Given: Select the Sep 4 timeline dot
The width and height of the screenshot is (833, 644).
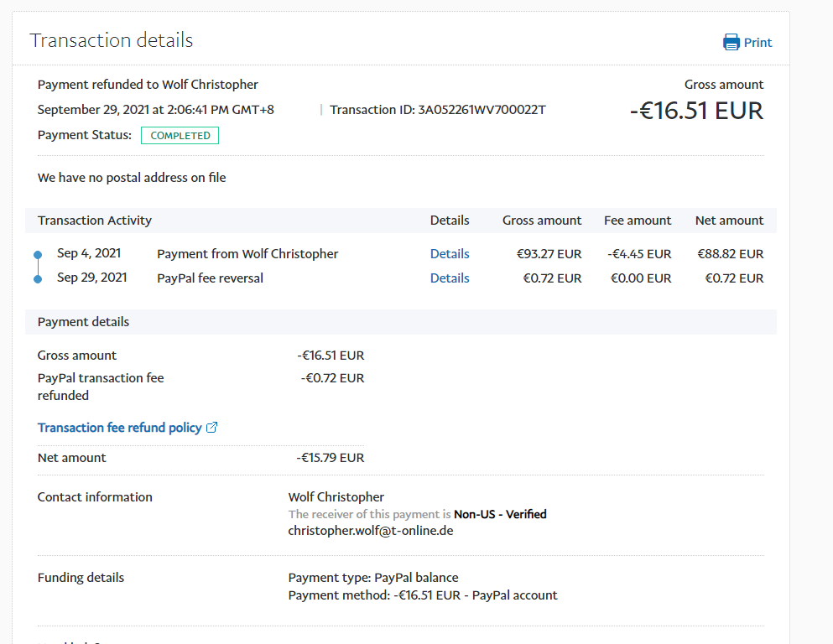Looking at the screenshot, I should coord(38,254).
